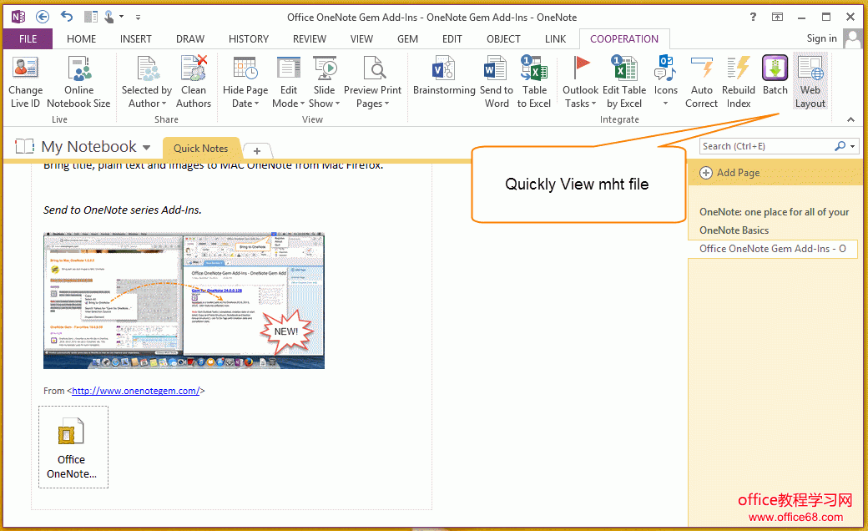Follow the www.onenotegem.com hyperlink
Viewport: 868px width, 531px height.
[135, 391]
